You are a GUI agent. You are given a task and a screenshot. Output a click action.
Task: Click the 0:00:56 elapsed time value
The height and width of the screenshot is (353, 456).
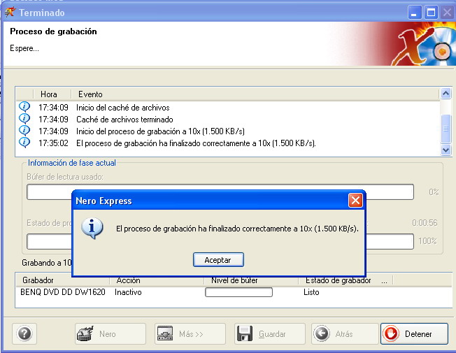point(425,223)
